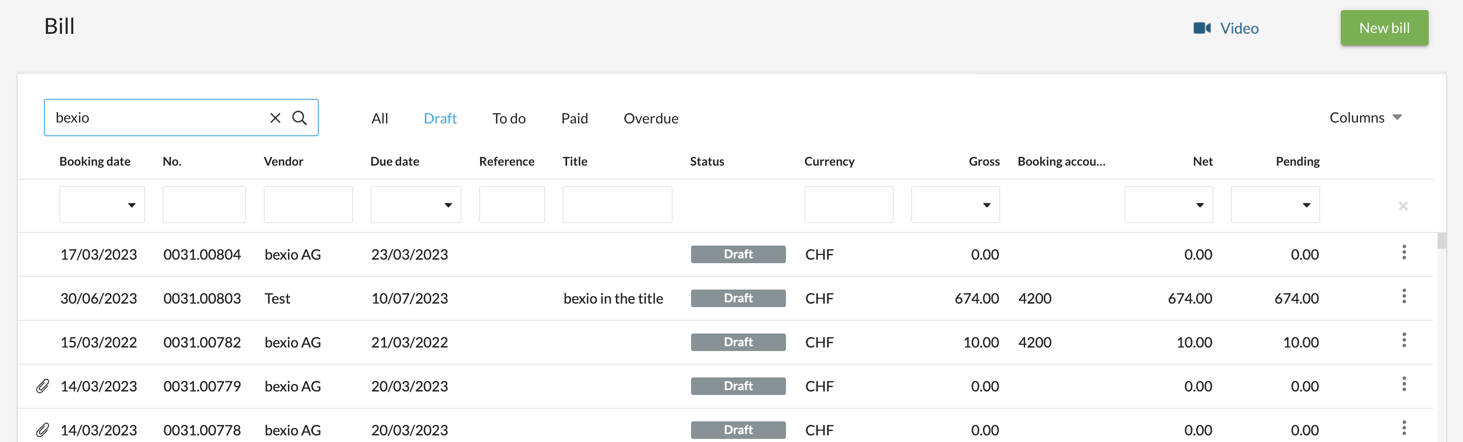Screen dimensions: 1463x442
Task: Click the table's vertical scrollbar thumb
Action: click(1441, 241)
